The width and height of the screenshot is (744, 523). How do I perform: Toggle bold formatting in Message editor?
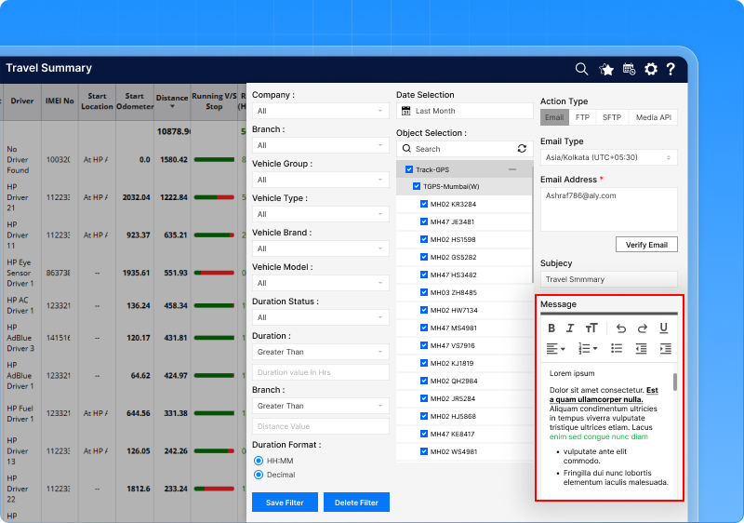click(551, 329)
